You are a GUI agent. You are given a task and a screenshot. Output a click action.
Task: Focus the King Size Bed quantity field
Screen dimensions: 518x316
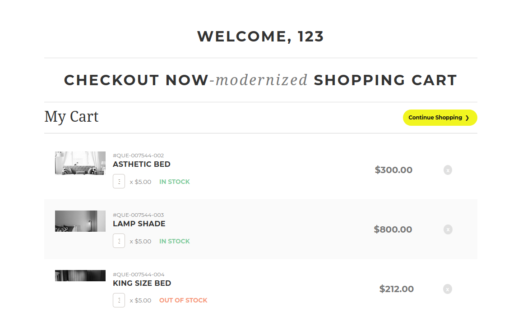pyautogui.click(x=119, y=300)
